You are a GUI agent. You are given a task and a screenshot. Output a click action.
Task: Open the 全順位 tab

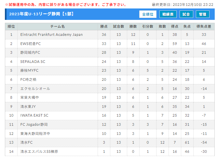148,14
